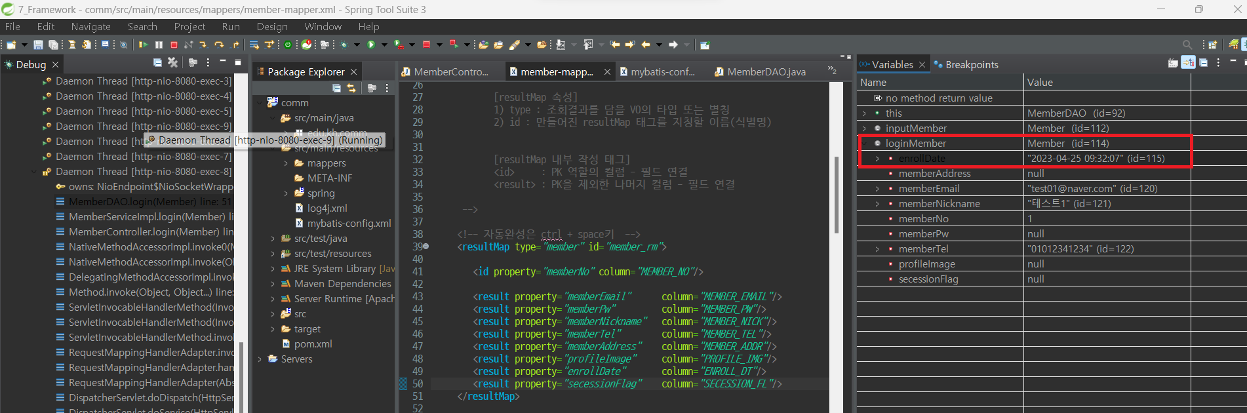The width and height of the screenshot is (1247, 413).
Task: Close the member-mapp editor tab
Action: tap(607, 72)
